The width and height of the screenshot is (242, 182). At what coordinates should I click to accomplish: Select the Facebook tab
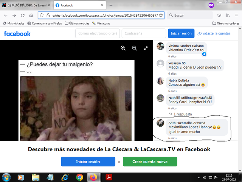[x=80, y=5]
